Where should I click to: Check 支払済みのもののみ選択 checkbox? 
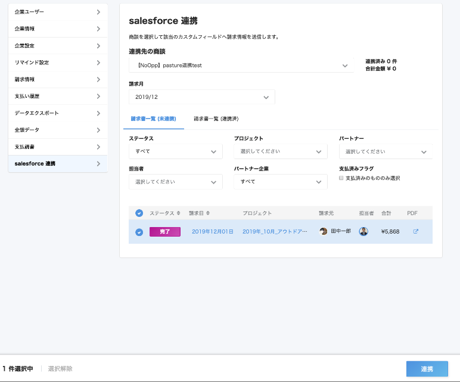[x=341, y=178]
